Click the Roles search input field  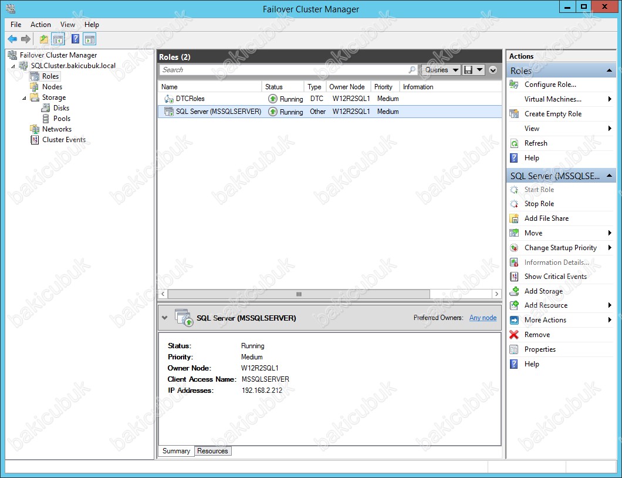[x=289, y=70]
